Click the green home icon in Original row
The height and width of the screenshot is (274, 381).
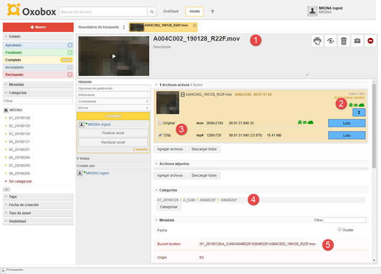click(300, 123)
